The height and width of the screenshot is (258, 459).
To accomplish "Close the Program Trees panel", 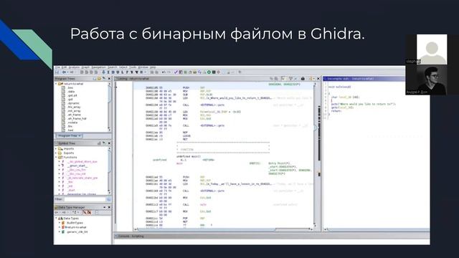I will (109, 78).
